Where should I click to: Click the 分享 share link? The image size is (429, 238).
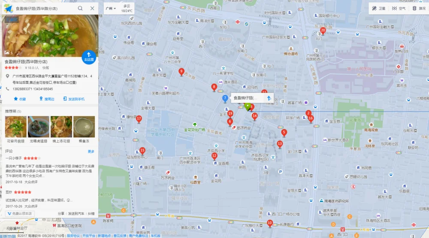pos(61,214)
